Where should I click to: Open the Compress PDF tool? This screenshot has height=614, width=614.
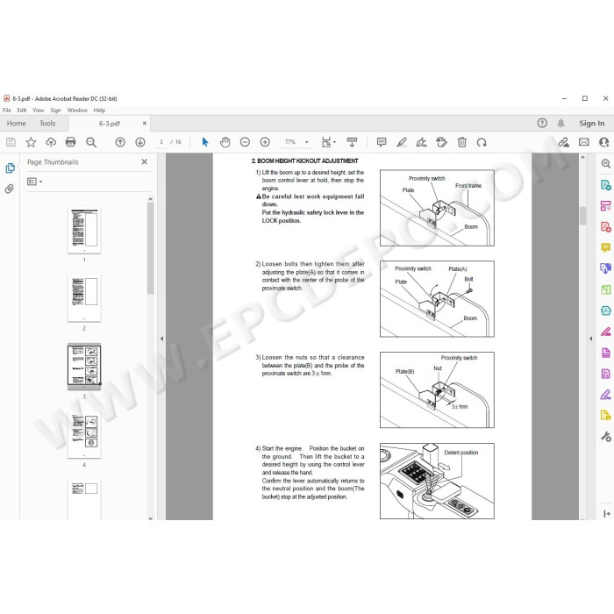point(606,311)
